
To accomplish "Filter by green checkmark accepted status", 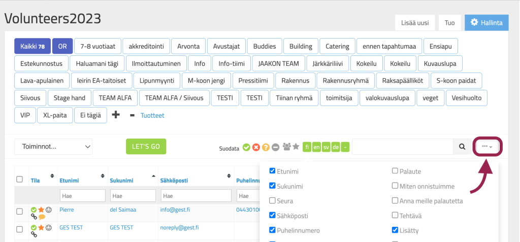I will pos(246,147).
